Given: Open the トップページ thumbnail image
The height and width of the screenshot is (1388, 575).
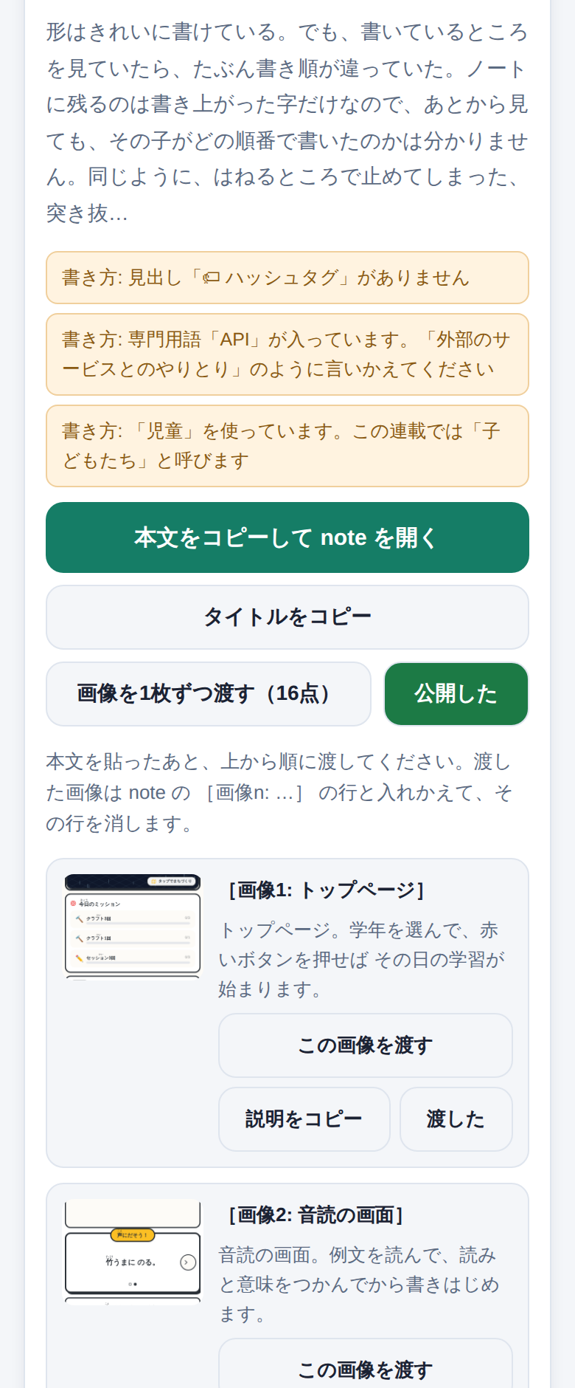Looking at the screenshot, I should [133, 927].
